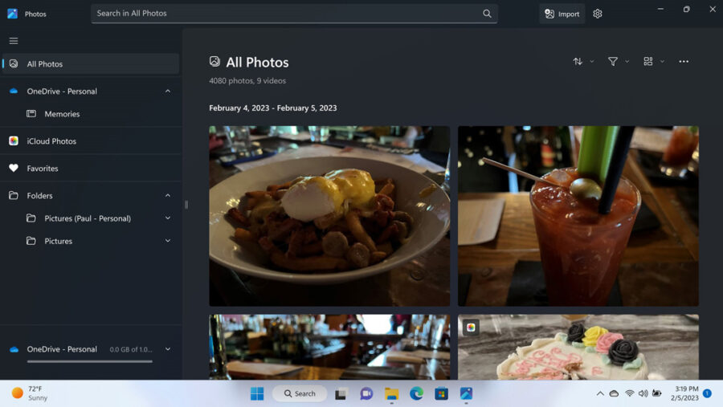Open the three-dot See more menu
723x407 pixels.
click(x=684, y=62)
